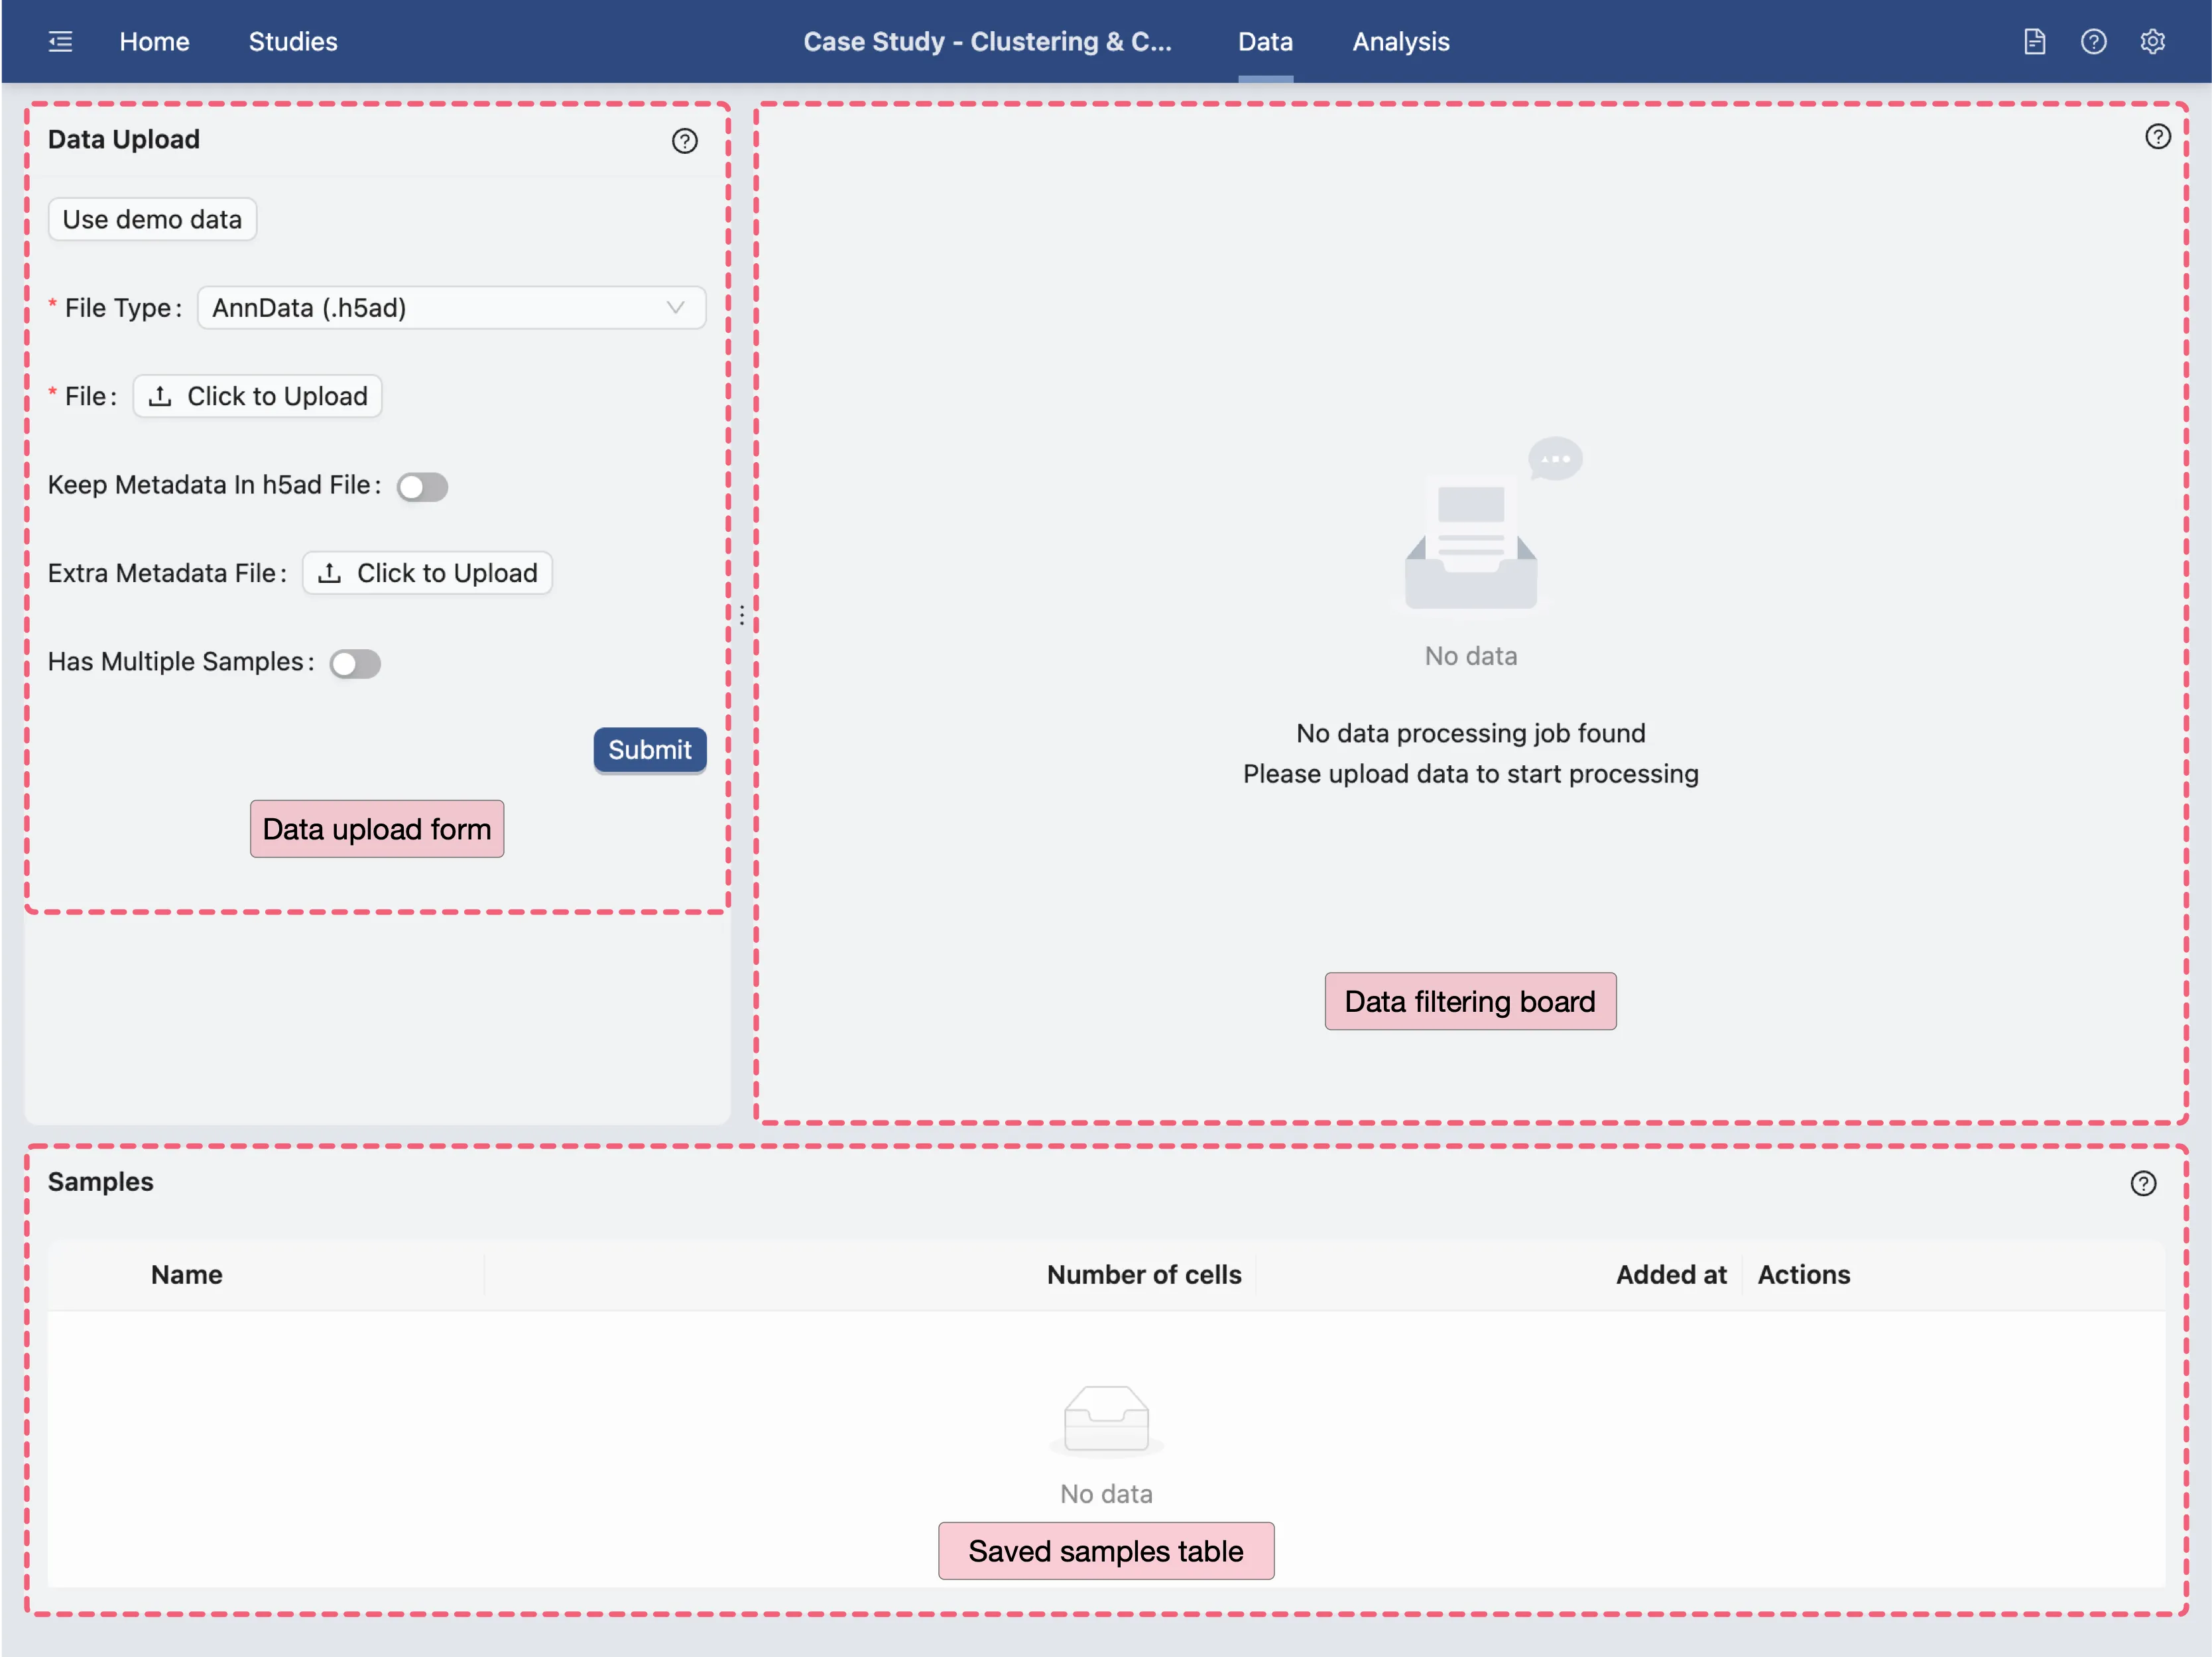Viewport: 2212px width, 1657px height.
Task: Open settings via the gear icon
Action: (x=2153, y=41)
